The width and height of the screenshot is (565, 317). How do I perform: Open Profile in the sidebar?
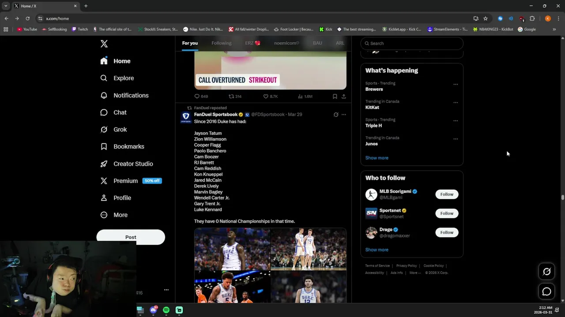[116, 198]
